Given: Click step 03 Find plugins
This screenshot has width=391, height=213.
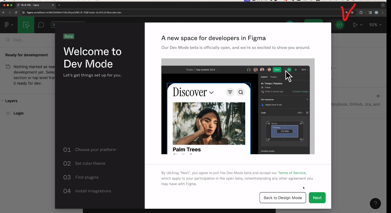Looking at the screenshot, I should pyautogui.click(x=81, y=177).
